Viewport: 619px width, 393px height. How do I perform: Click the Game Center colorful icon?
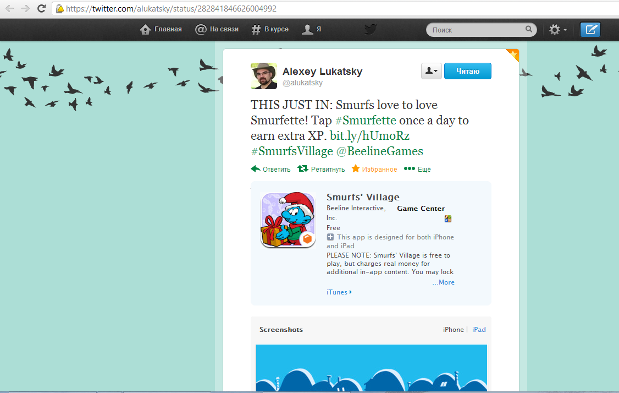tap(447, 219)
